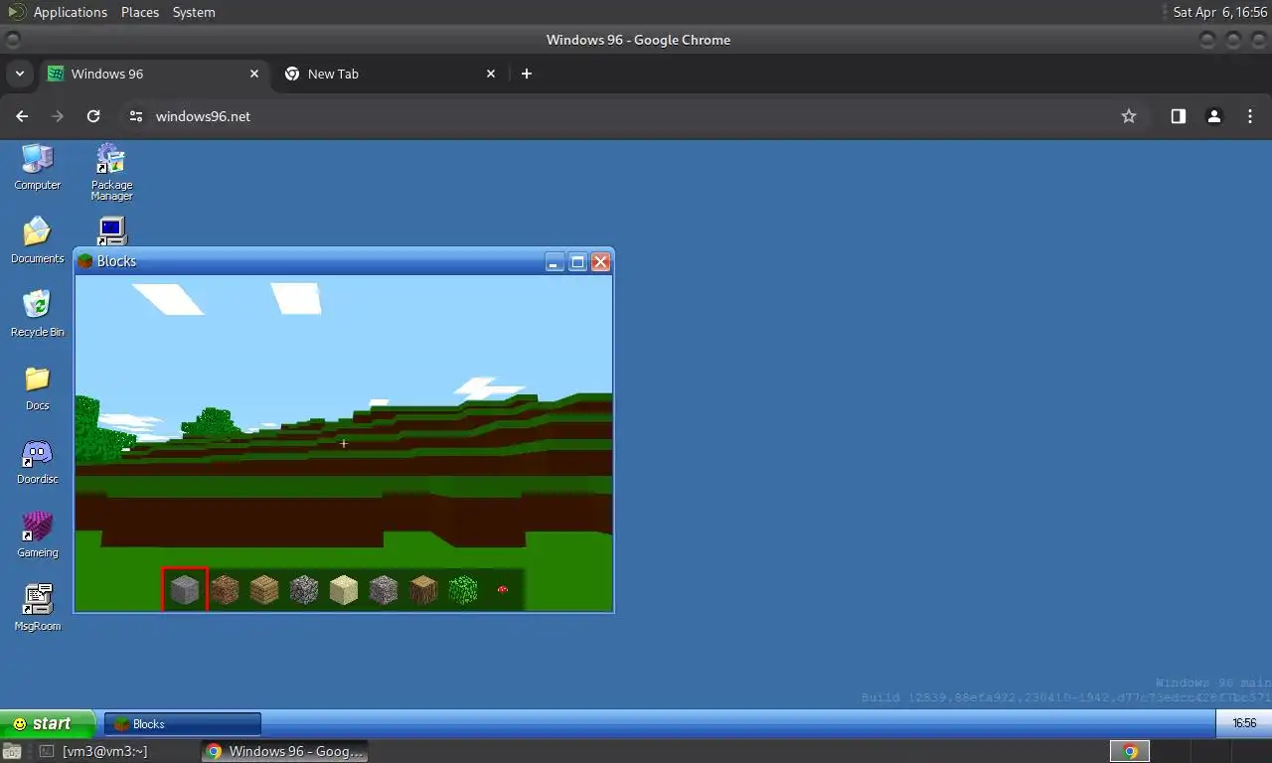Image resolution: width=1272 pixels, height=763 pixels.
Task: Launch the Gameing desktop shortcut
Action: click(x=38, y=534)
